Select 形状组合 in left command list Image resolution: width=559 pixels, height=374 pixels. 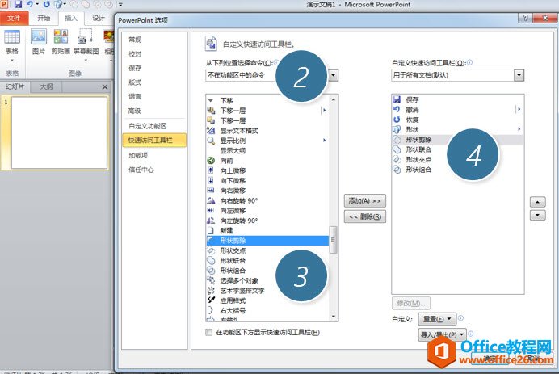(267, 271)
